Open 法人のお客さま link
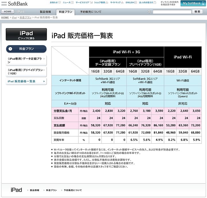This screenshot has height=198, width=207. pos(147,2)
